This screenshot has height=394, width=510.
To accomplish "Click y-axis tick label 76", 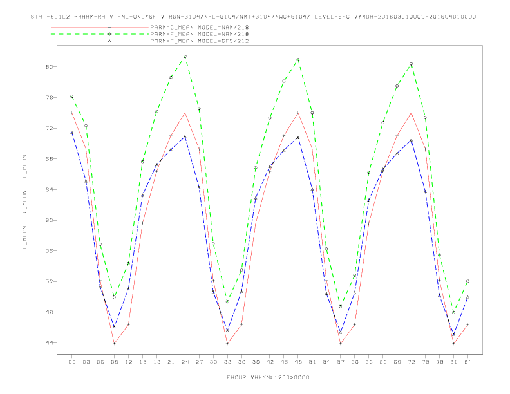I will point(48,97).
